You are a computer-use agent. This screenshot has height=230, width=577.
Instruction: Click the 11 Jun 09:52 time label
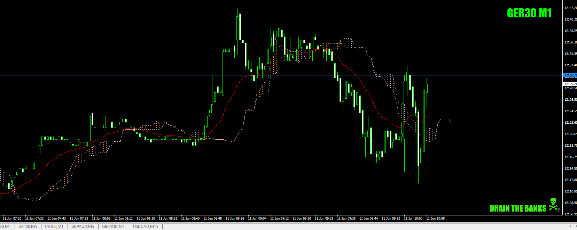(391, 219)
